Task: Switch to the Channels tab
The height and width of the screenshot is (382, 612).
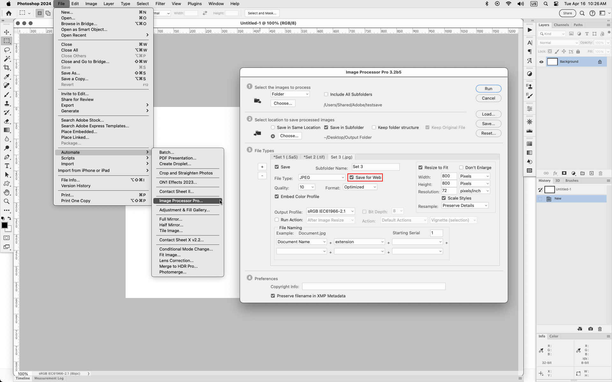Action: coord(562,25)
